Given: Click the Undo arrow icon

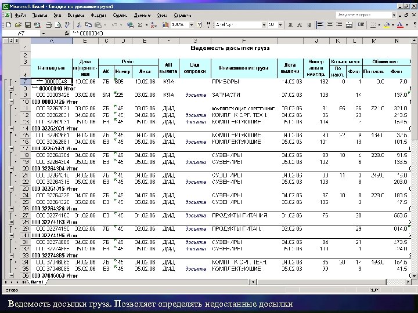Looking at the screenshot, I should 114,25.
